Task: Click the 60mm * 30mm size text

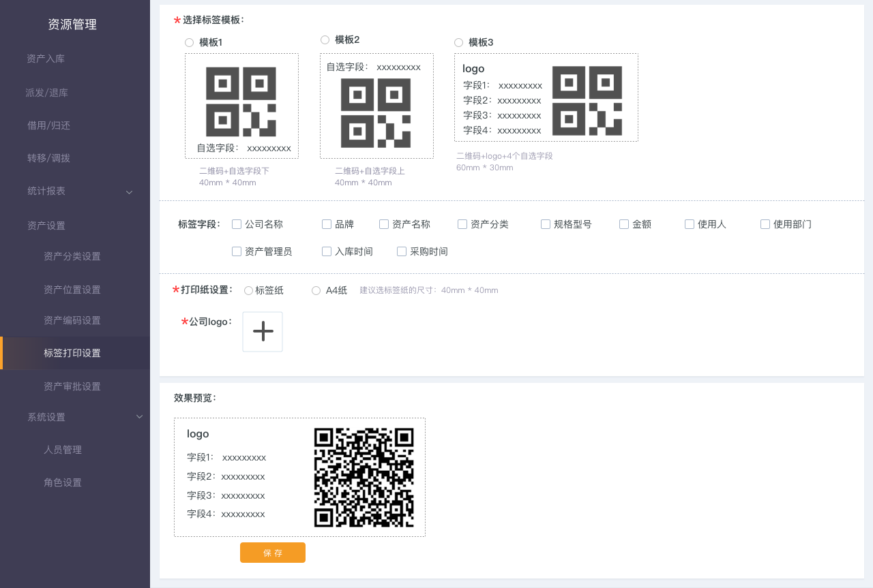Action: point(485,168)
